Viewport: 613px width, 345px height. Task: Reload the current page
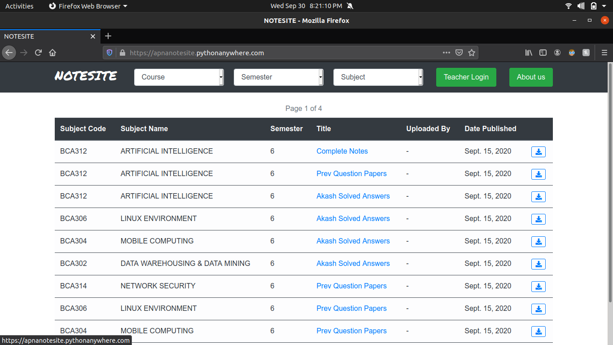point(38,53)
